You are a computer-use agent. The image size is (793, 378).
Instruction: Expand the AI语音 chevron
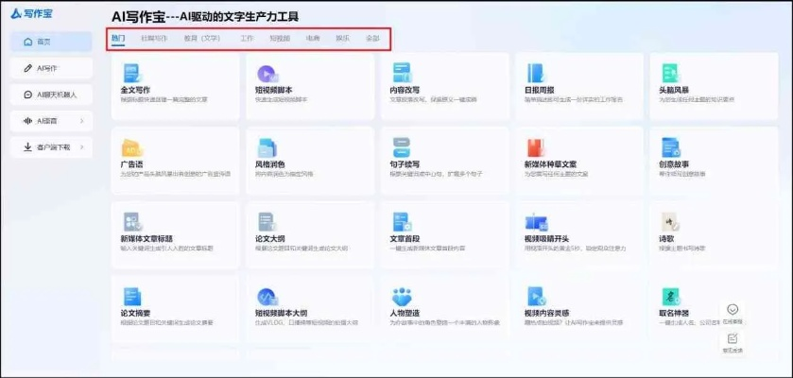82,121
